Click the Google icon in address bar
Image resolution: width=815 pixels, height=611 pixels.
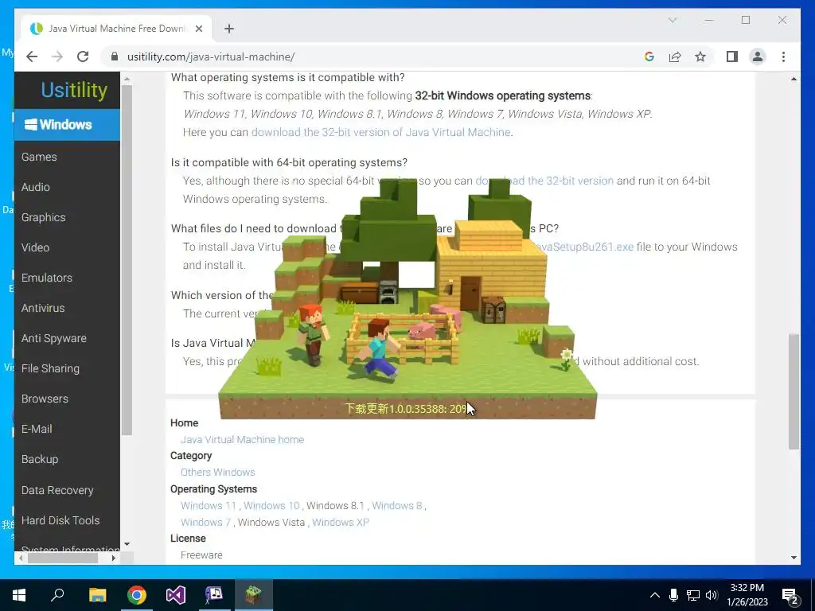(649, 56)
